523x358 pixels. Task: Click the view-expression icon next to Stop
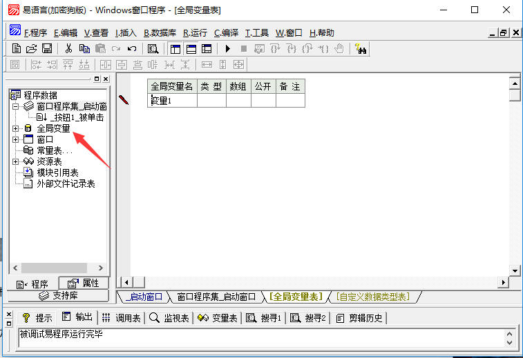tap(259, 49)
